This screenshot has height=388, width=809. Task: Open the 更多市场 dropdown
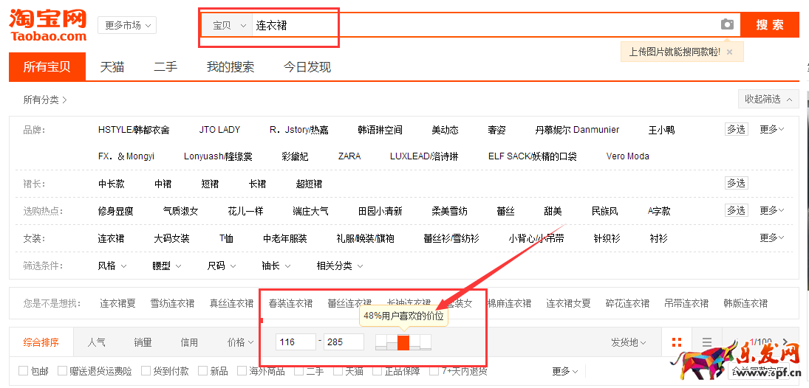(x=127, y=25)
